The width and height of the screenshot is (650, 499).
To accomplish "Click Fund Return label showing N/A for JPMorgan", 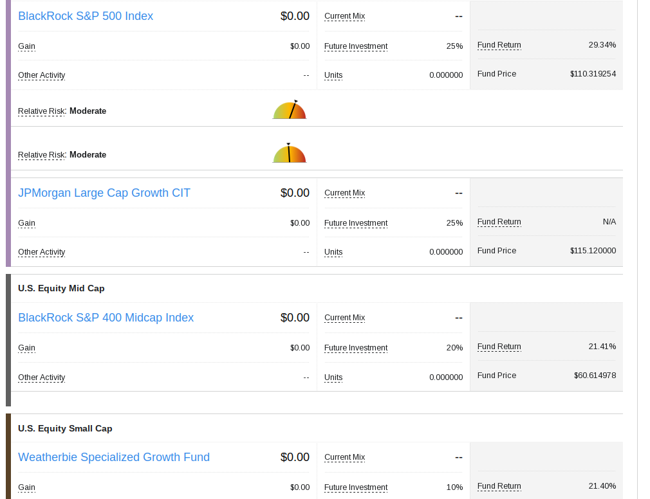I will [x=499, y=222].
